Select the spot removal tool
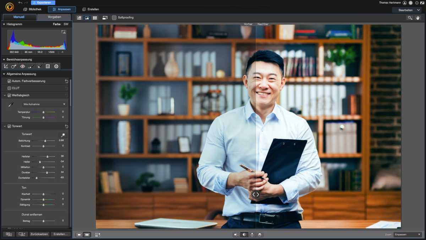 tap(14, 66)
